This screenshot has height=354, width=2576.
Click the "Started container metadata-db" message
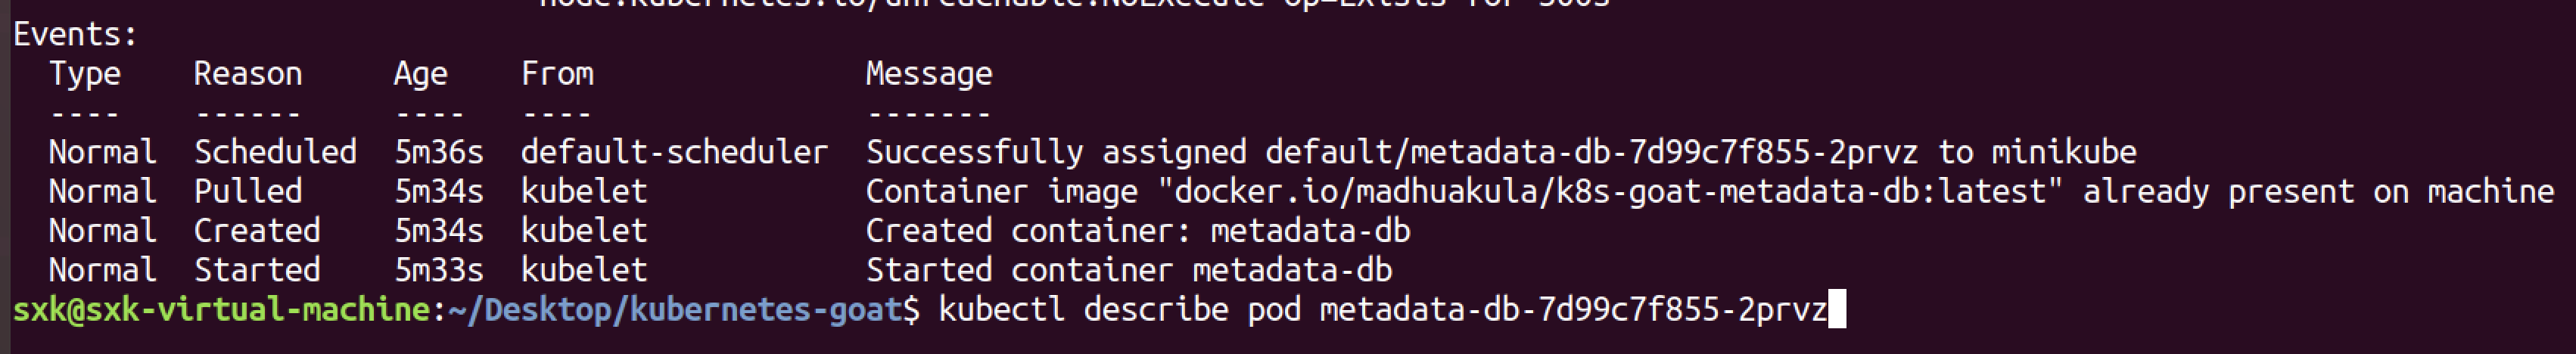click(1129, 270)
